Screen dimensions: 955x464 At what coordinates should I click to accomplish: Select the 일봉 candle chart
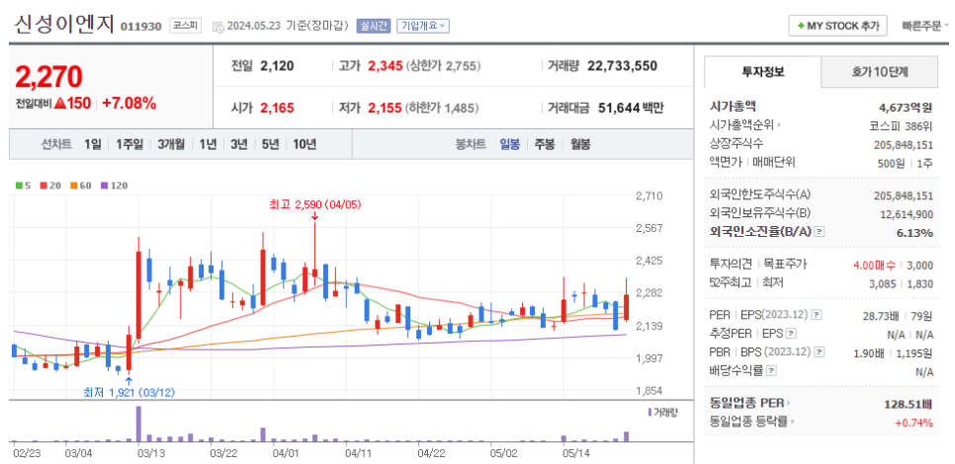pos(510,144)
